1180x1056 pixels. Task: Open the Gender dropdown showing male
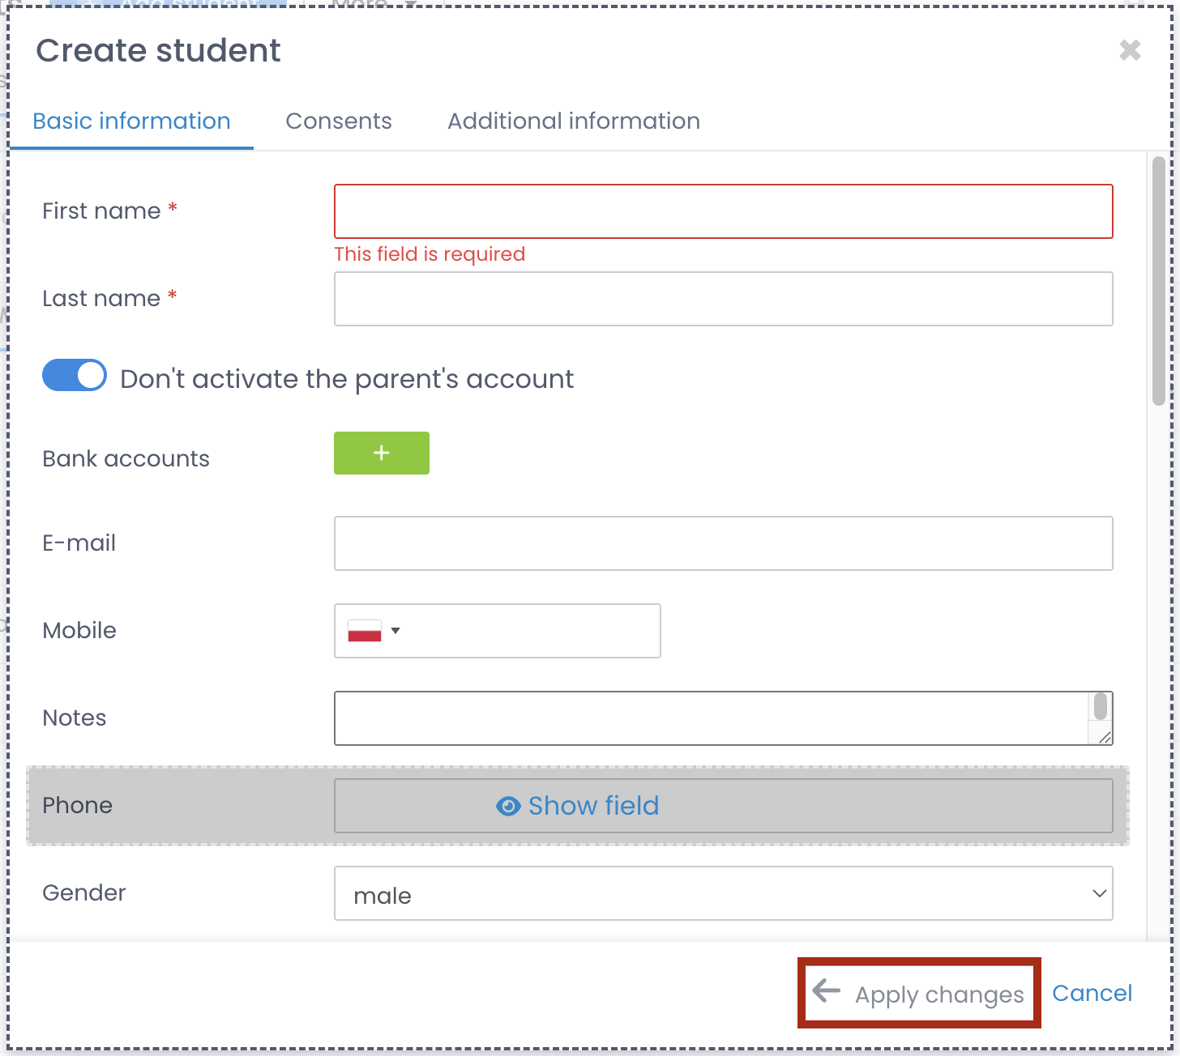tap(723, 894)
